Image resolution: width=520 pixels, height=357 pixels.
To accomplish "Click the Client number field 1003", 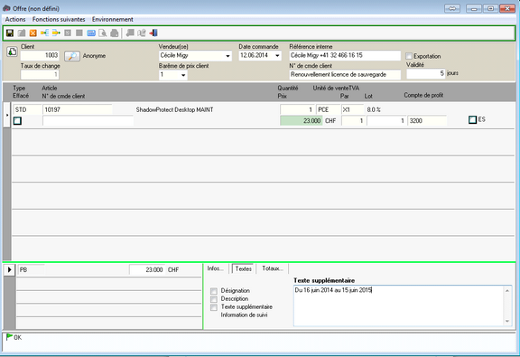I will coord(40,55).
